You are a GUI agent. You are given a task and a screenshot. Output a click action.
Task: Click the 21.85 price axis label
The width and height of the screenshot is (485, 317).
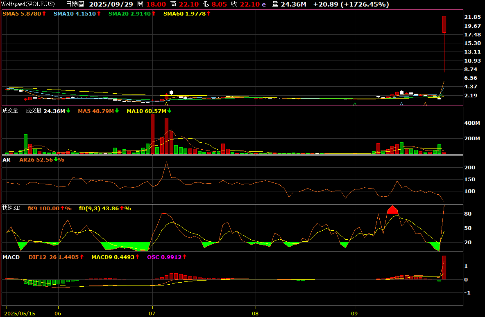pos(473,17)
